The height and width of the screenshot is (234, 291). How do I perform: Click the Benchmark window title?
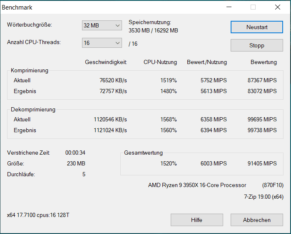(x=17, y=7)
